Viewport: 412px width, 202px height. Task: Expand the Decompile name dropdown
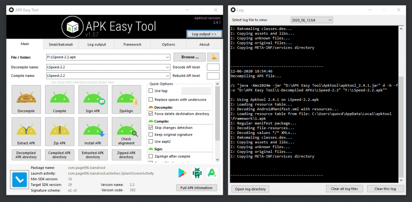pos(168,67)
